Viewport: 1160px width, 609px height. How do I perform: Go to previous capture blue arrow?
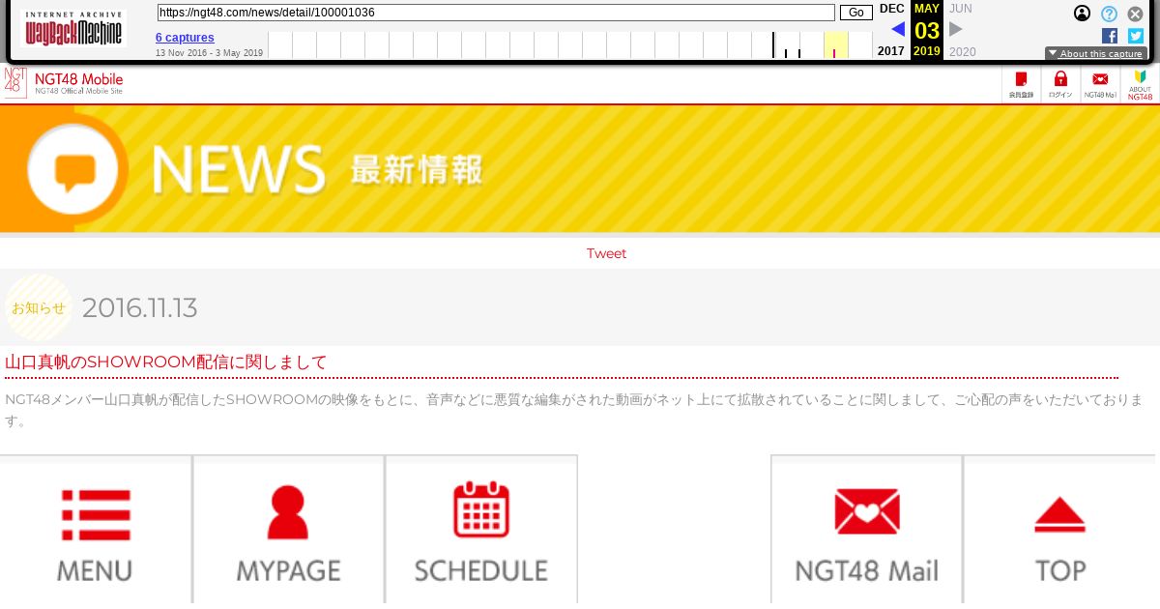(x=898, y=29)
